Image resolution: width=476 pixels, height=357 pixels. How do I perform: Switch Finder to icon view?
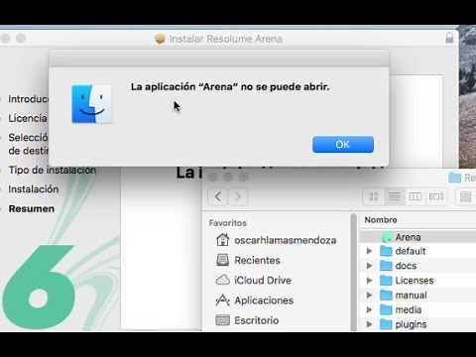(x=374, y=196)
